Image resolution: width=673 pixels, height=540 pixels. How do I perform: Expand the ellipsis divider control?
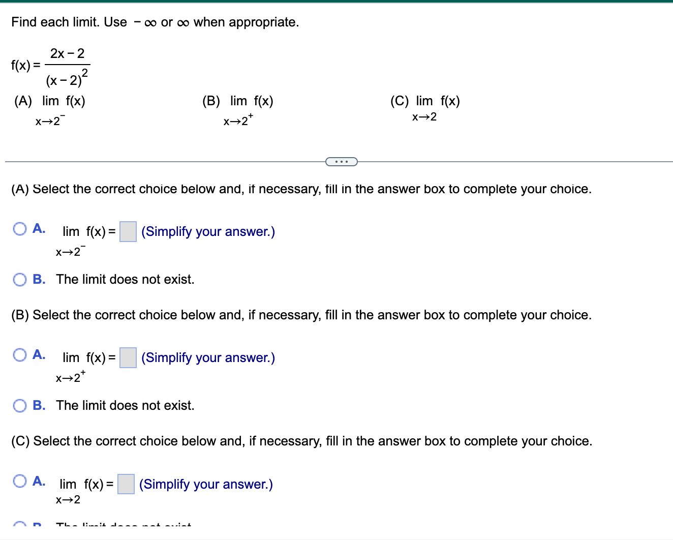pyautogui.click(x=341, y=161)
